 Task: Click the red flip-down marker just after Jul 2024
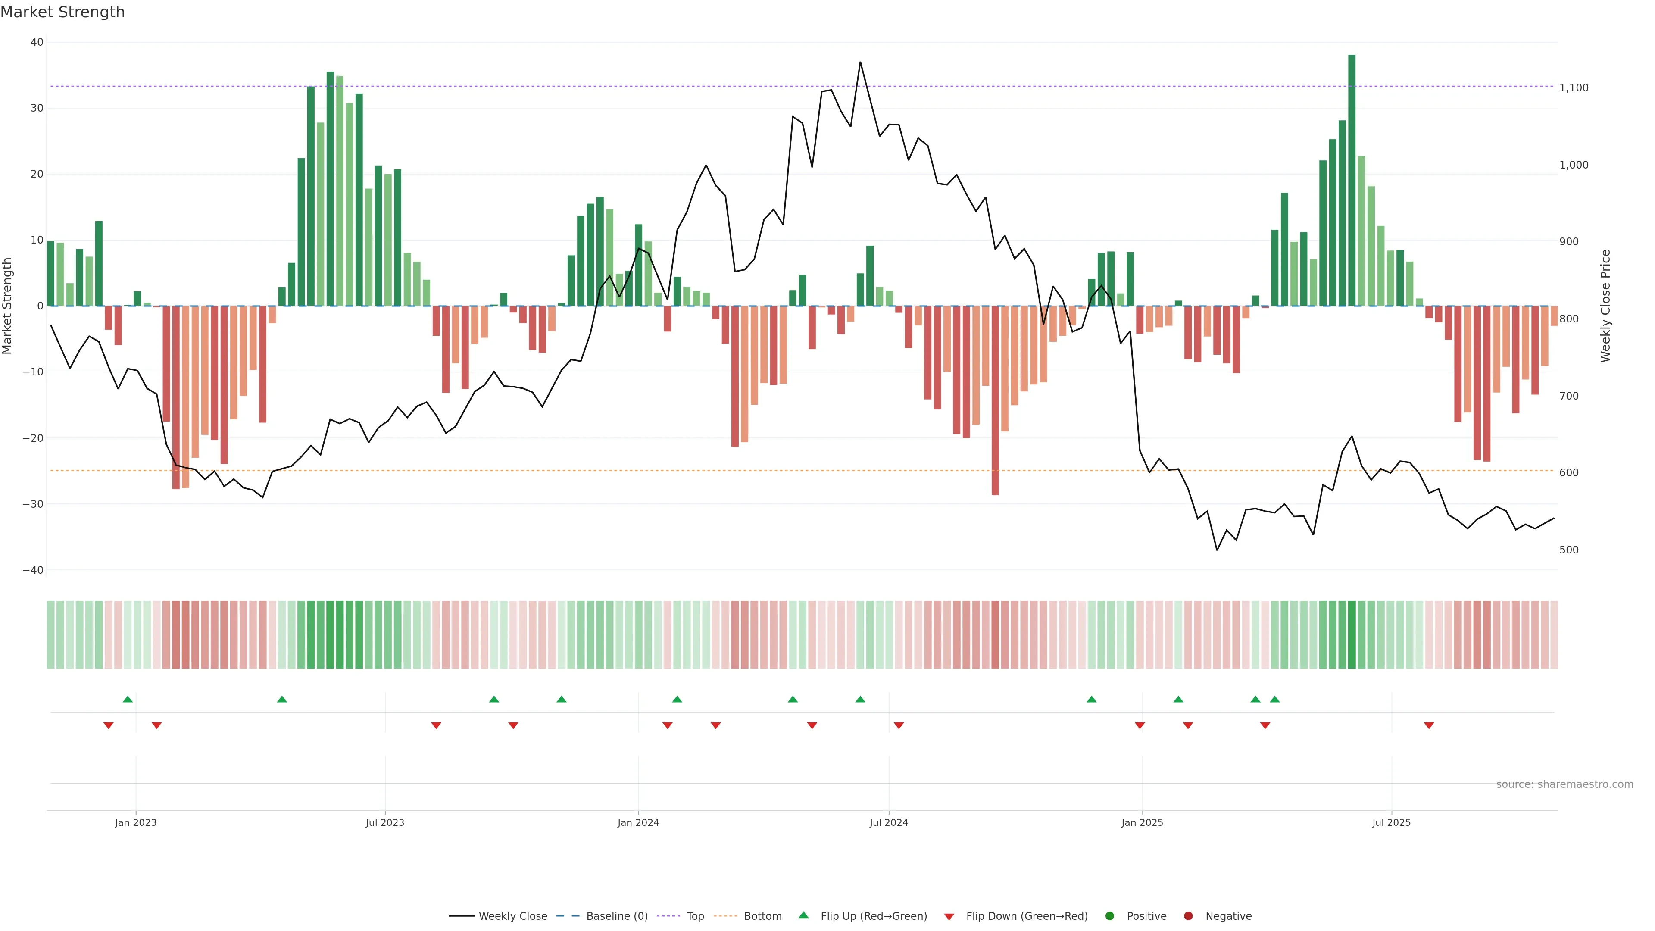[899, 725]
